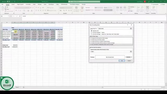
Task: Switch to the Insert tab
Action: [x=13, y=4]
